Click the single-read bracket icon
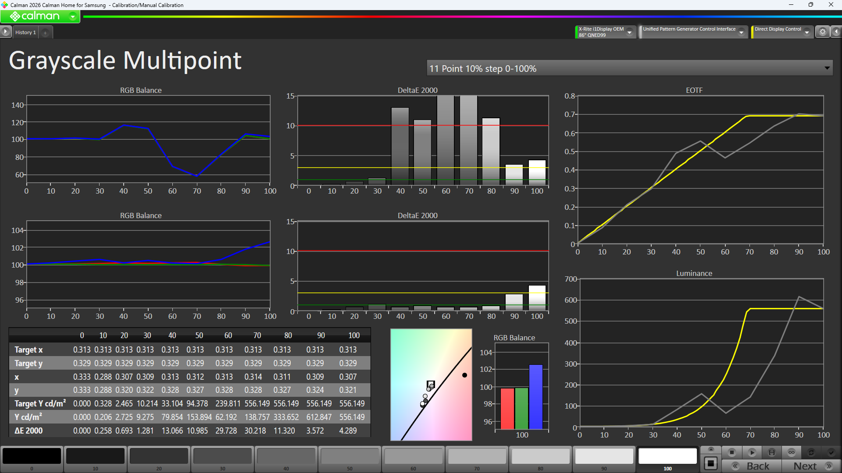 [772, 452]
